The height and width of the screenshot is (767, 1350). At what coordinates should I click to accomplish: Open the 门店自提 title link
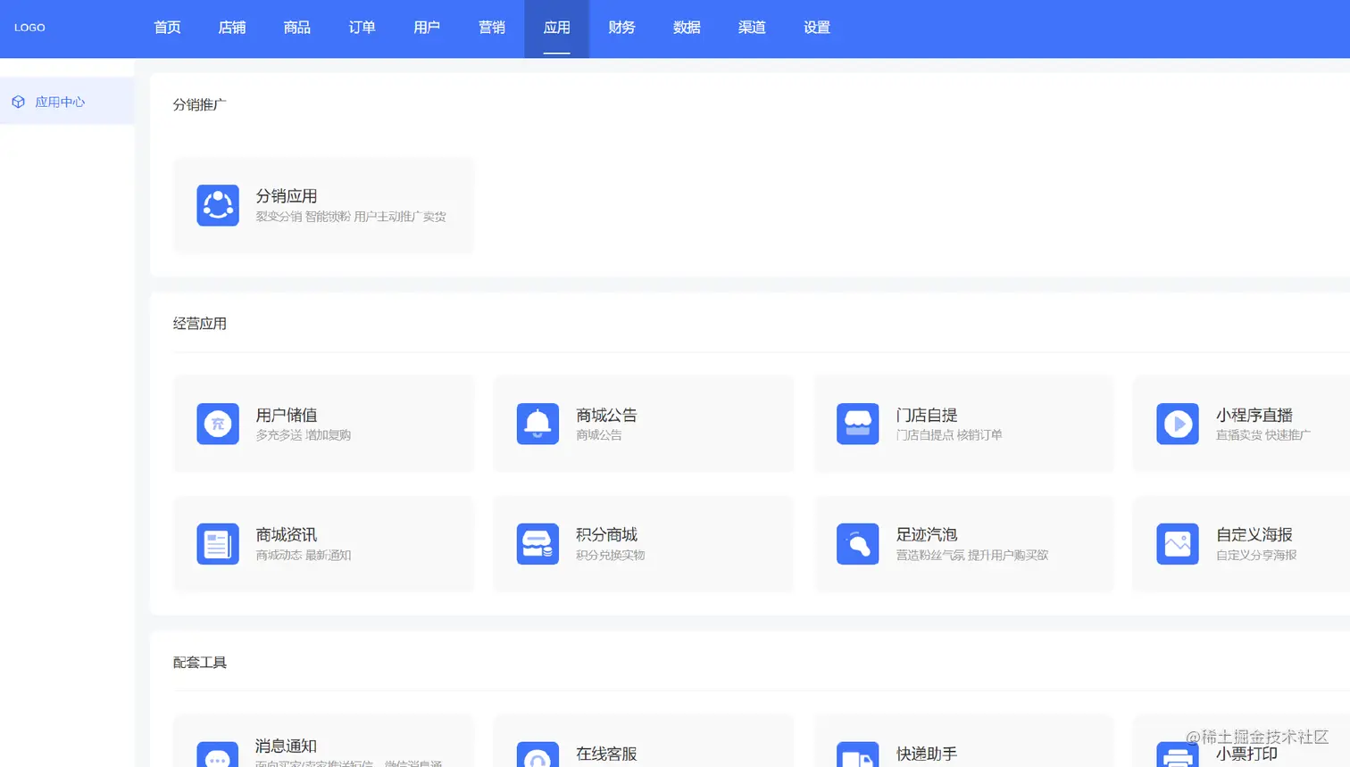[x=927, y=416]
